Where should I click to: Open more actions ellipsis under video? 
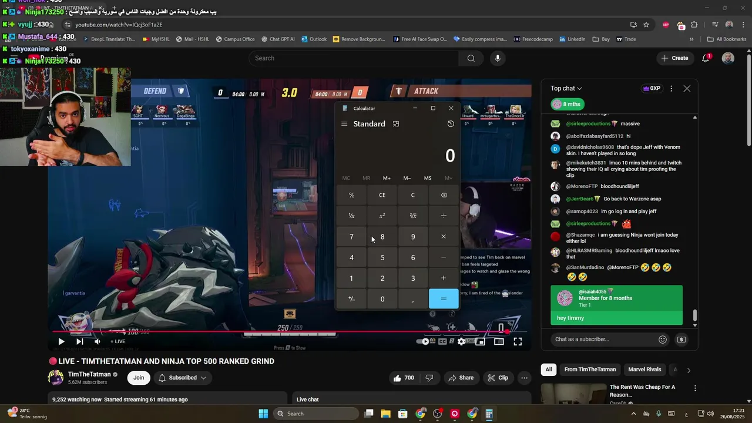tap(524, 378)
